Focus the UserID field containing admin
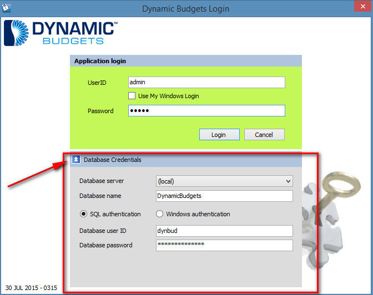Image resolution: width=373 pixels, height=295 pixels. 206,82
